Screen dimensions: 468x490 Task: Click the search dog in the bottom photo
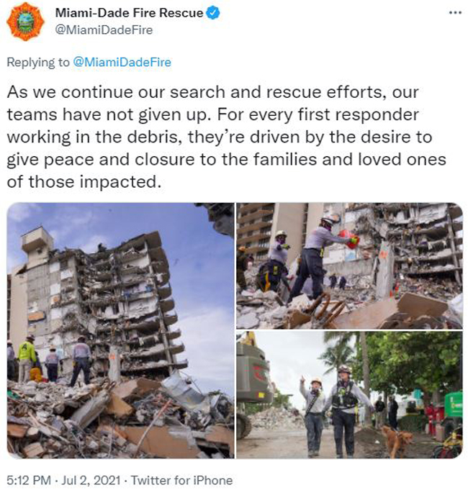(397, 440)
